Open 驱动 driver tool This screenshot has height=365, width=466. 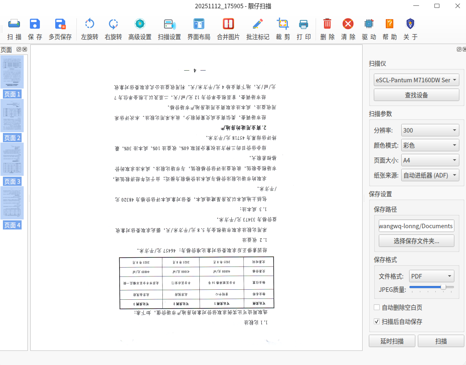369,29
